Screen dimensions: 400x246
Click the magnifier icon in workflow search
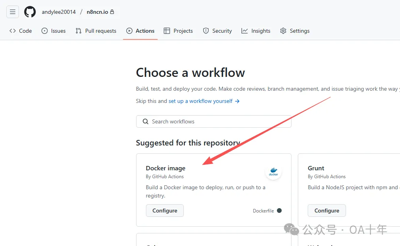[146, 121]
